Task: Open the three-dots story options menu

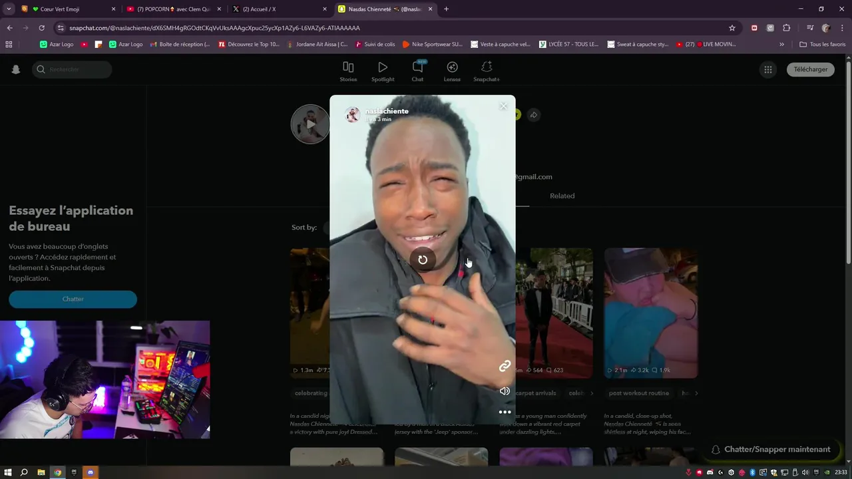Action: (505, 412)
